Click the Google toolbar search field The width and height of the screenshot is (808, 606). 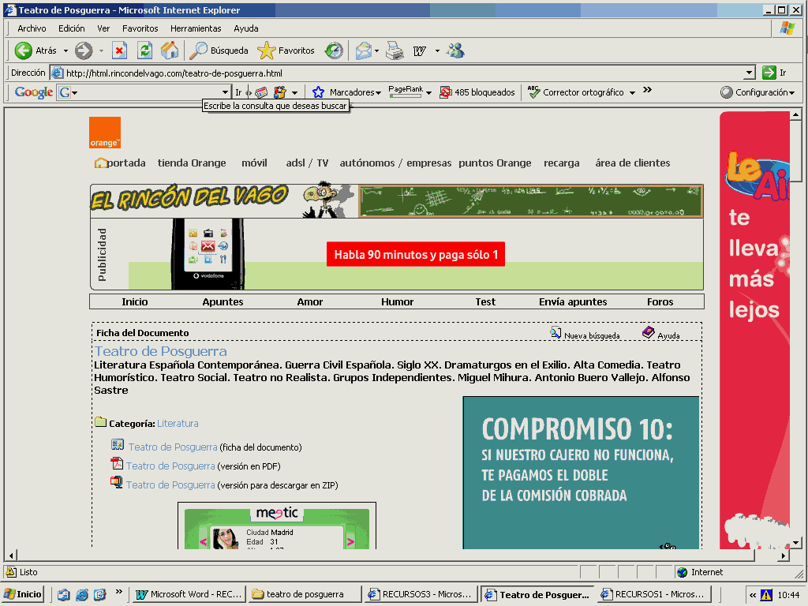click(144, 92)
